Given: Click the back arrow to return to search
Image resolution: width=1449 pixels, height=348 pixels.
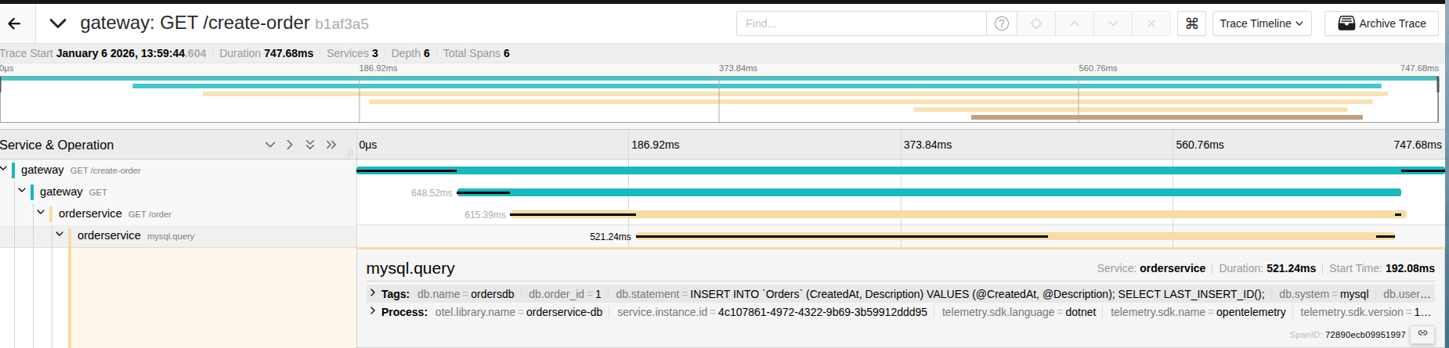Looking at the screenshot, I should (14, 23).
